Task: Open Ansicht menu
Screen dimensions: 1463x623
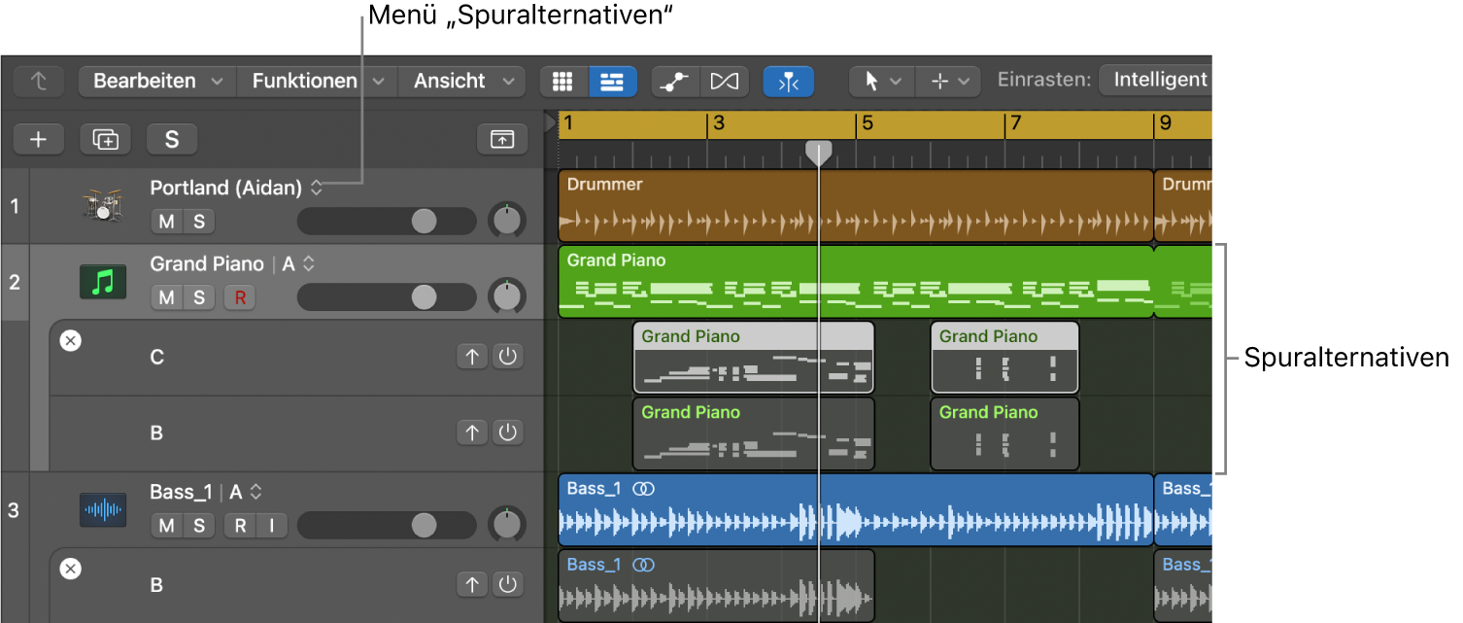Action: [462, 82]
